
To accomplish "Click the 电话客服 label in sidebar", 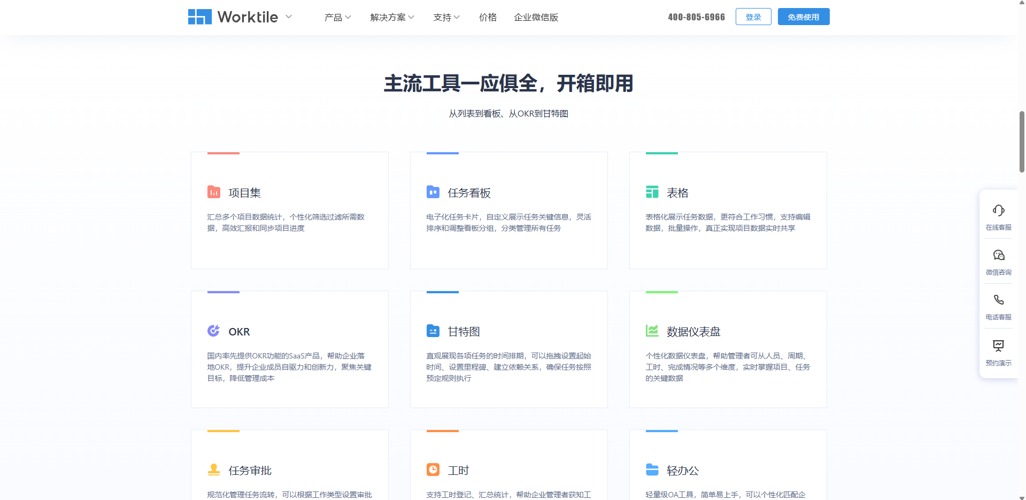I will [999, 317].
